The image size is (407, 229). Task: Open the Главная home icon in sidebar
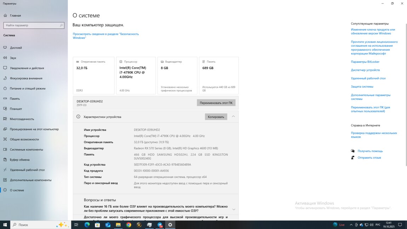(5, 16)
